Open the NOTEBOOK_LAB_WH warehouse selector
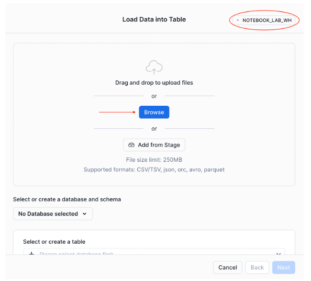This screenshot has height=281, width=311. tap(264, 20)
